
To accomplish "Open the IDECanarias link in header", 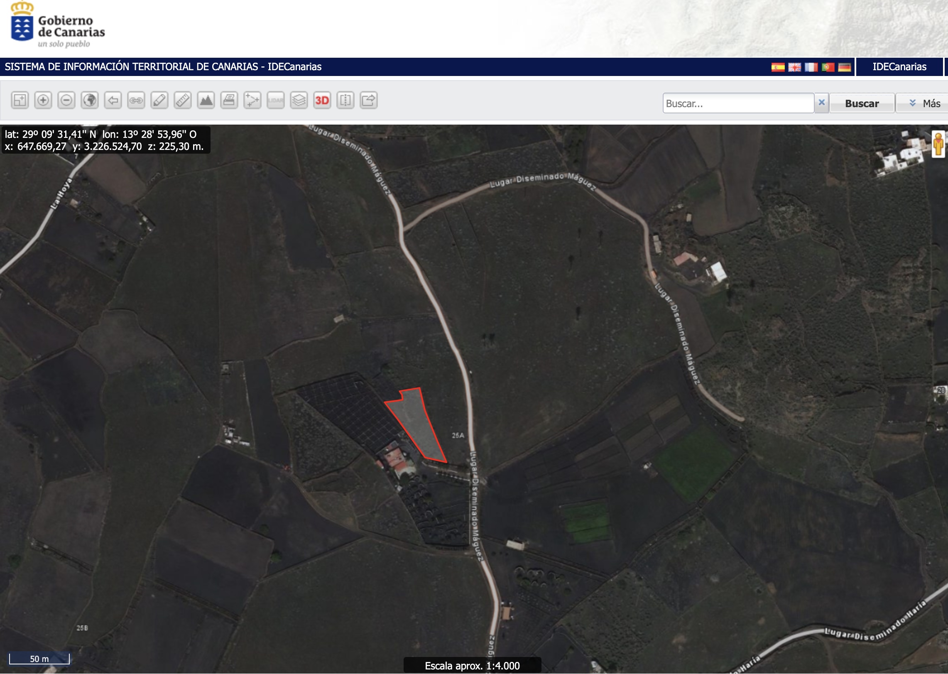I will pyautogui.click(x=899, y=67).
